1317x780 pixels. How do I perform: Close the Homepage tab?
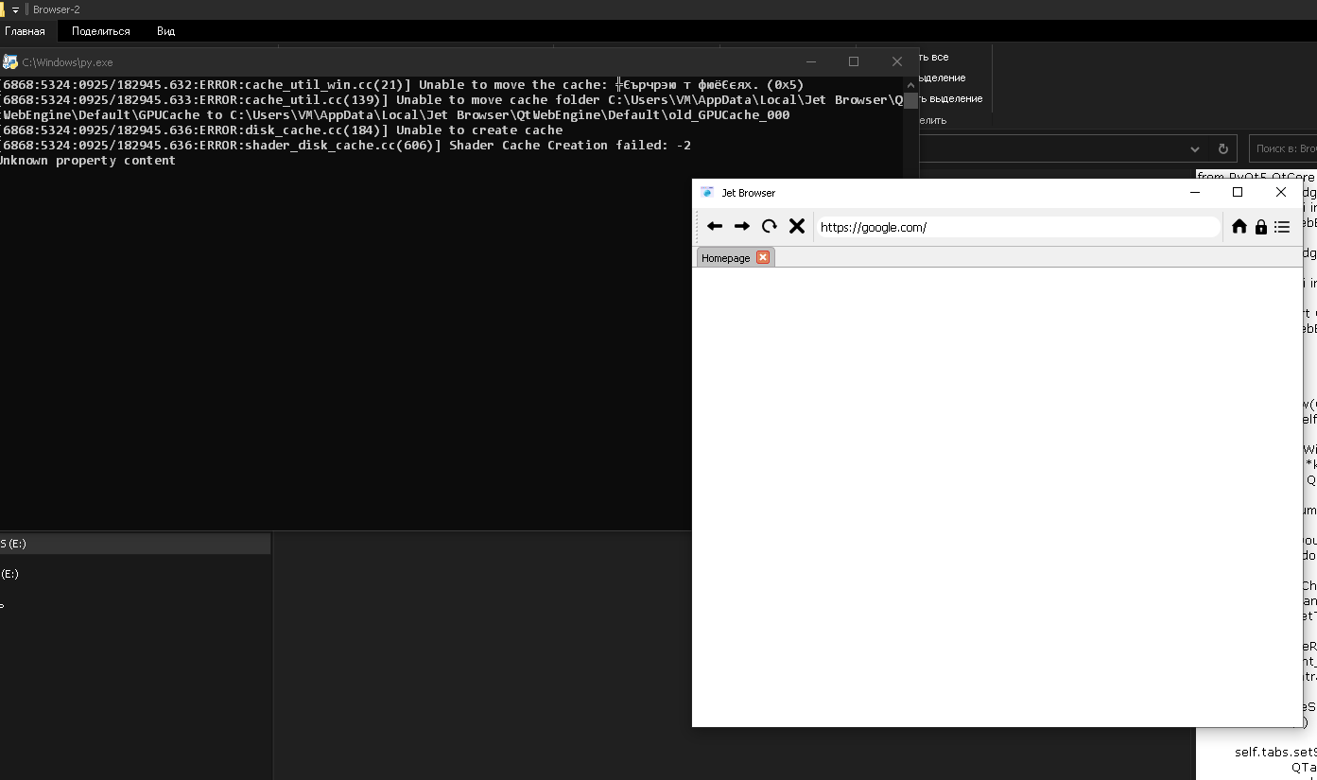(x=763, y=258)
